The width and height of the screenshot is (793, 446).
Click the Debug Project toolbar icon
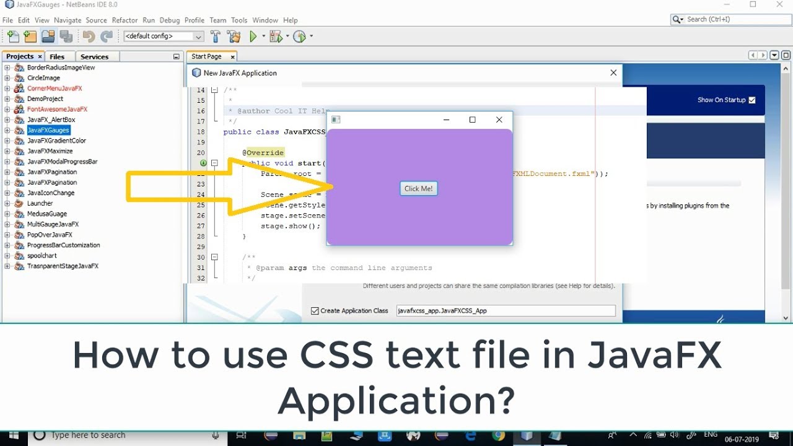click(275, 37)
